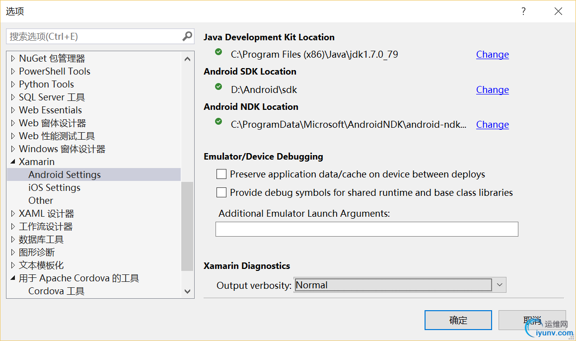Expand the Python Tools node
576x341 pixels.
pos(13,84)
